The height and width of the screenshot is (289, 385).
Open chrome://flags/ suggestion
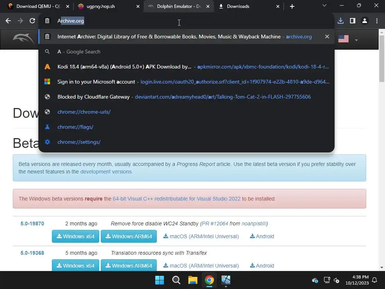click(x=186, y=127)
